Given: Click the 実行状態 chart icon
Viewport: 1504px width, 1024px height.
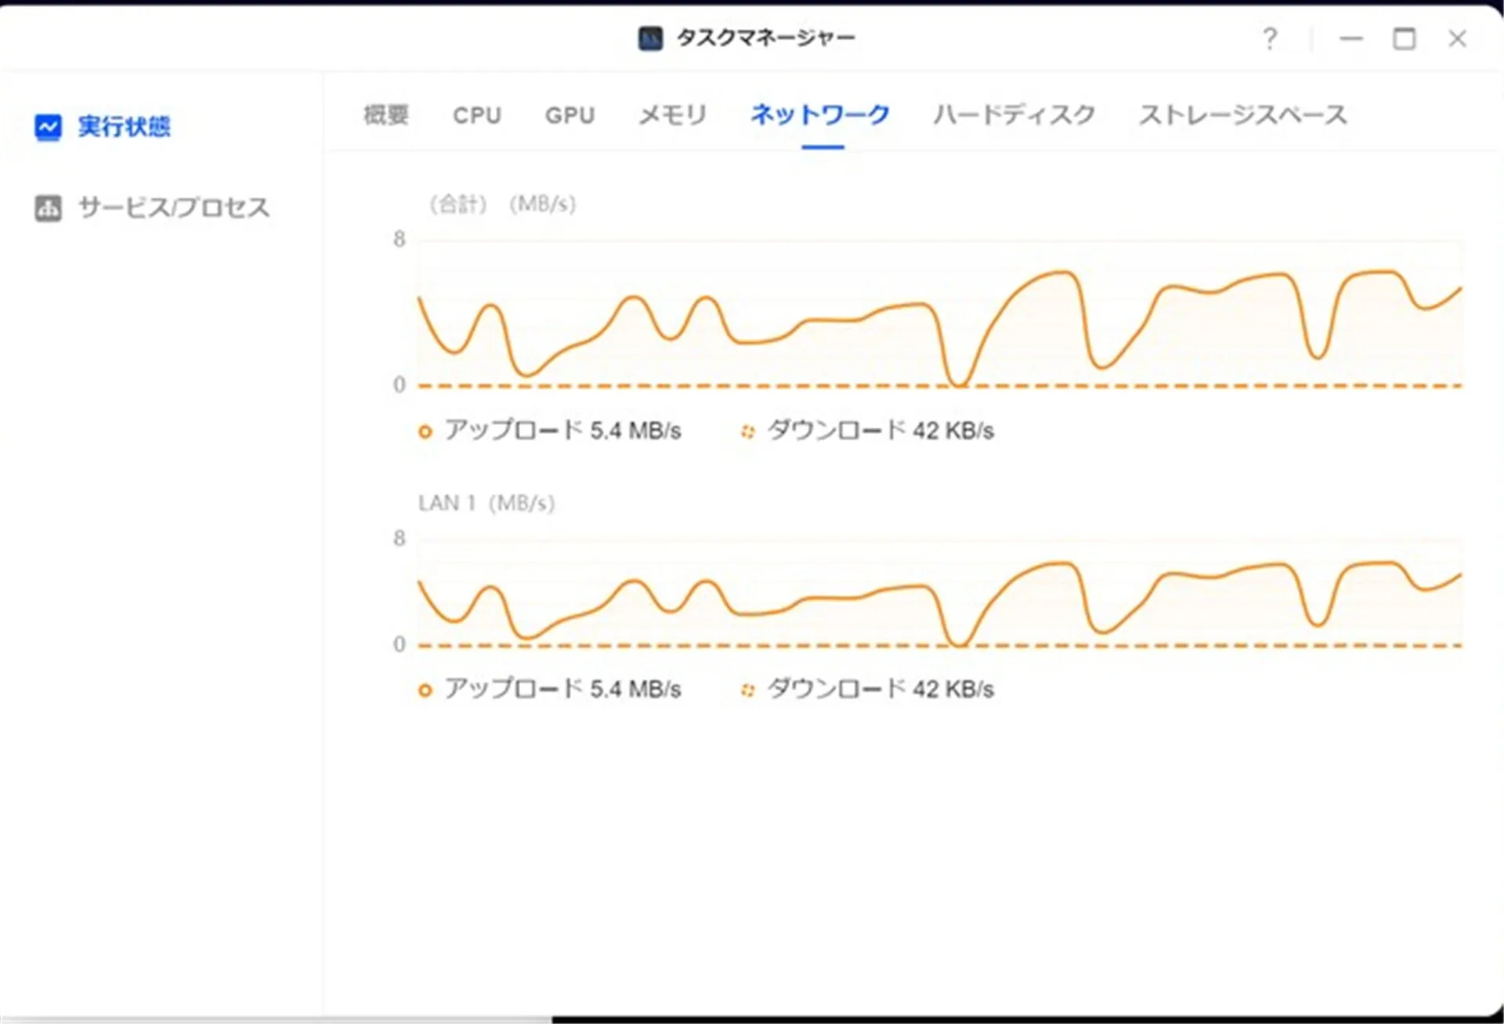Looking at the screenshot, I should tap(48, 127).
